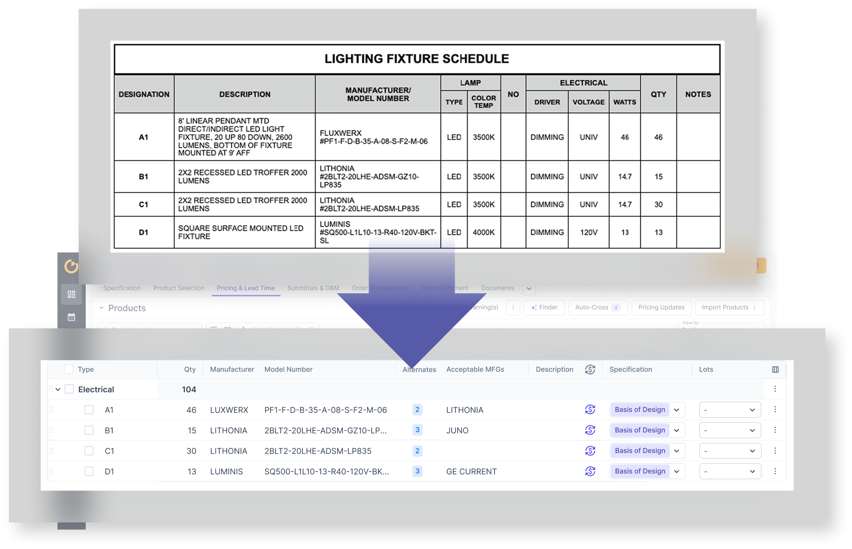Sort by the Model Number column header
852x549 pixels.
(x=288, y=369)
